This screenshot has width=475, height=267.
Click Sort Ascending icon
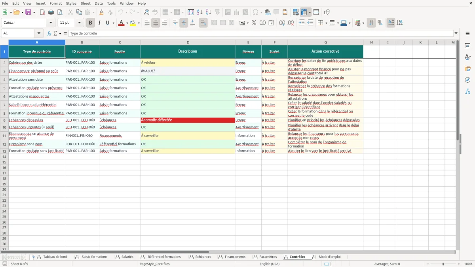point(199,12)
